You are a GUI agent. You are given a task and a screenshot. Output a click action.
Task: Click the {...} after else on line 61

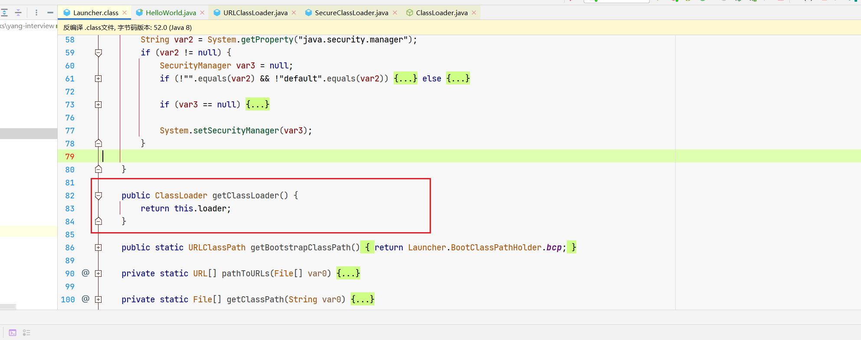pos(458,78)
